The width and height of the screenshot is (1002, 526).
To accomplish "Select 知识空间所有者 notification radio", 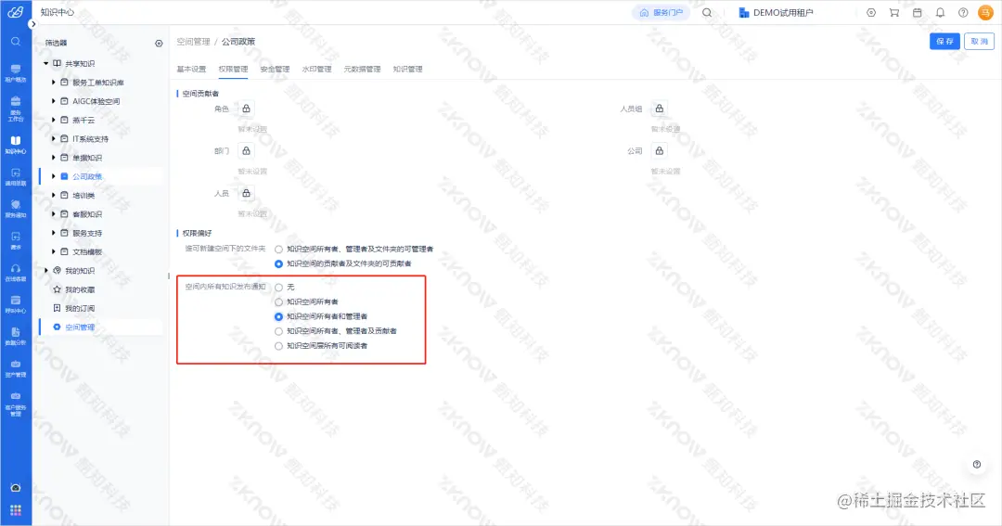I will [278, 302].
